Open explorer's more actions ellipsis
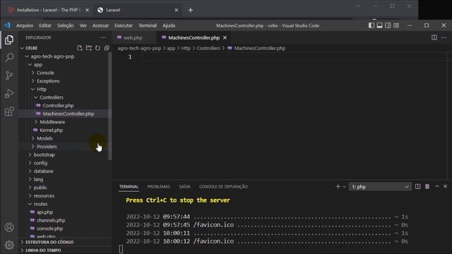This screenshot has width=452, height=254. [x=103, y=37]
